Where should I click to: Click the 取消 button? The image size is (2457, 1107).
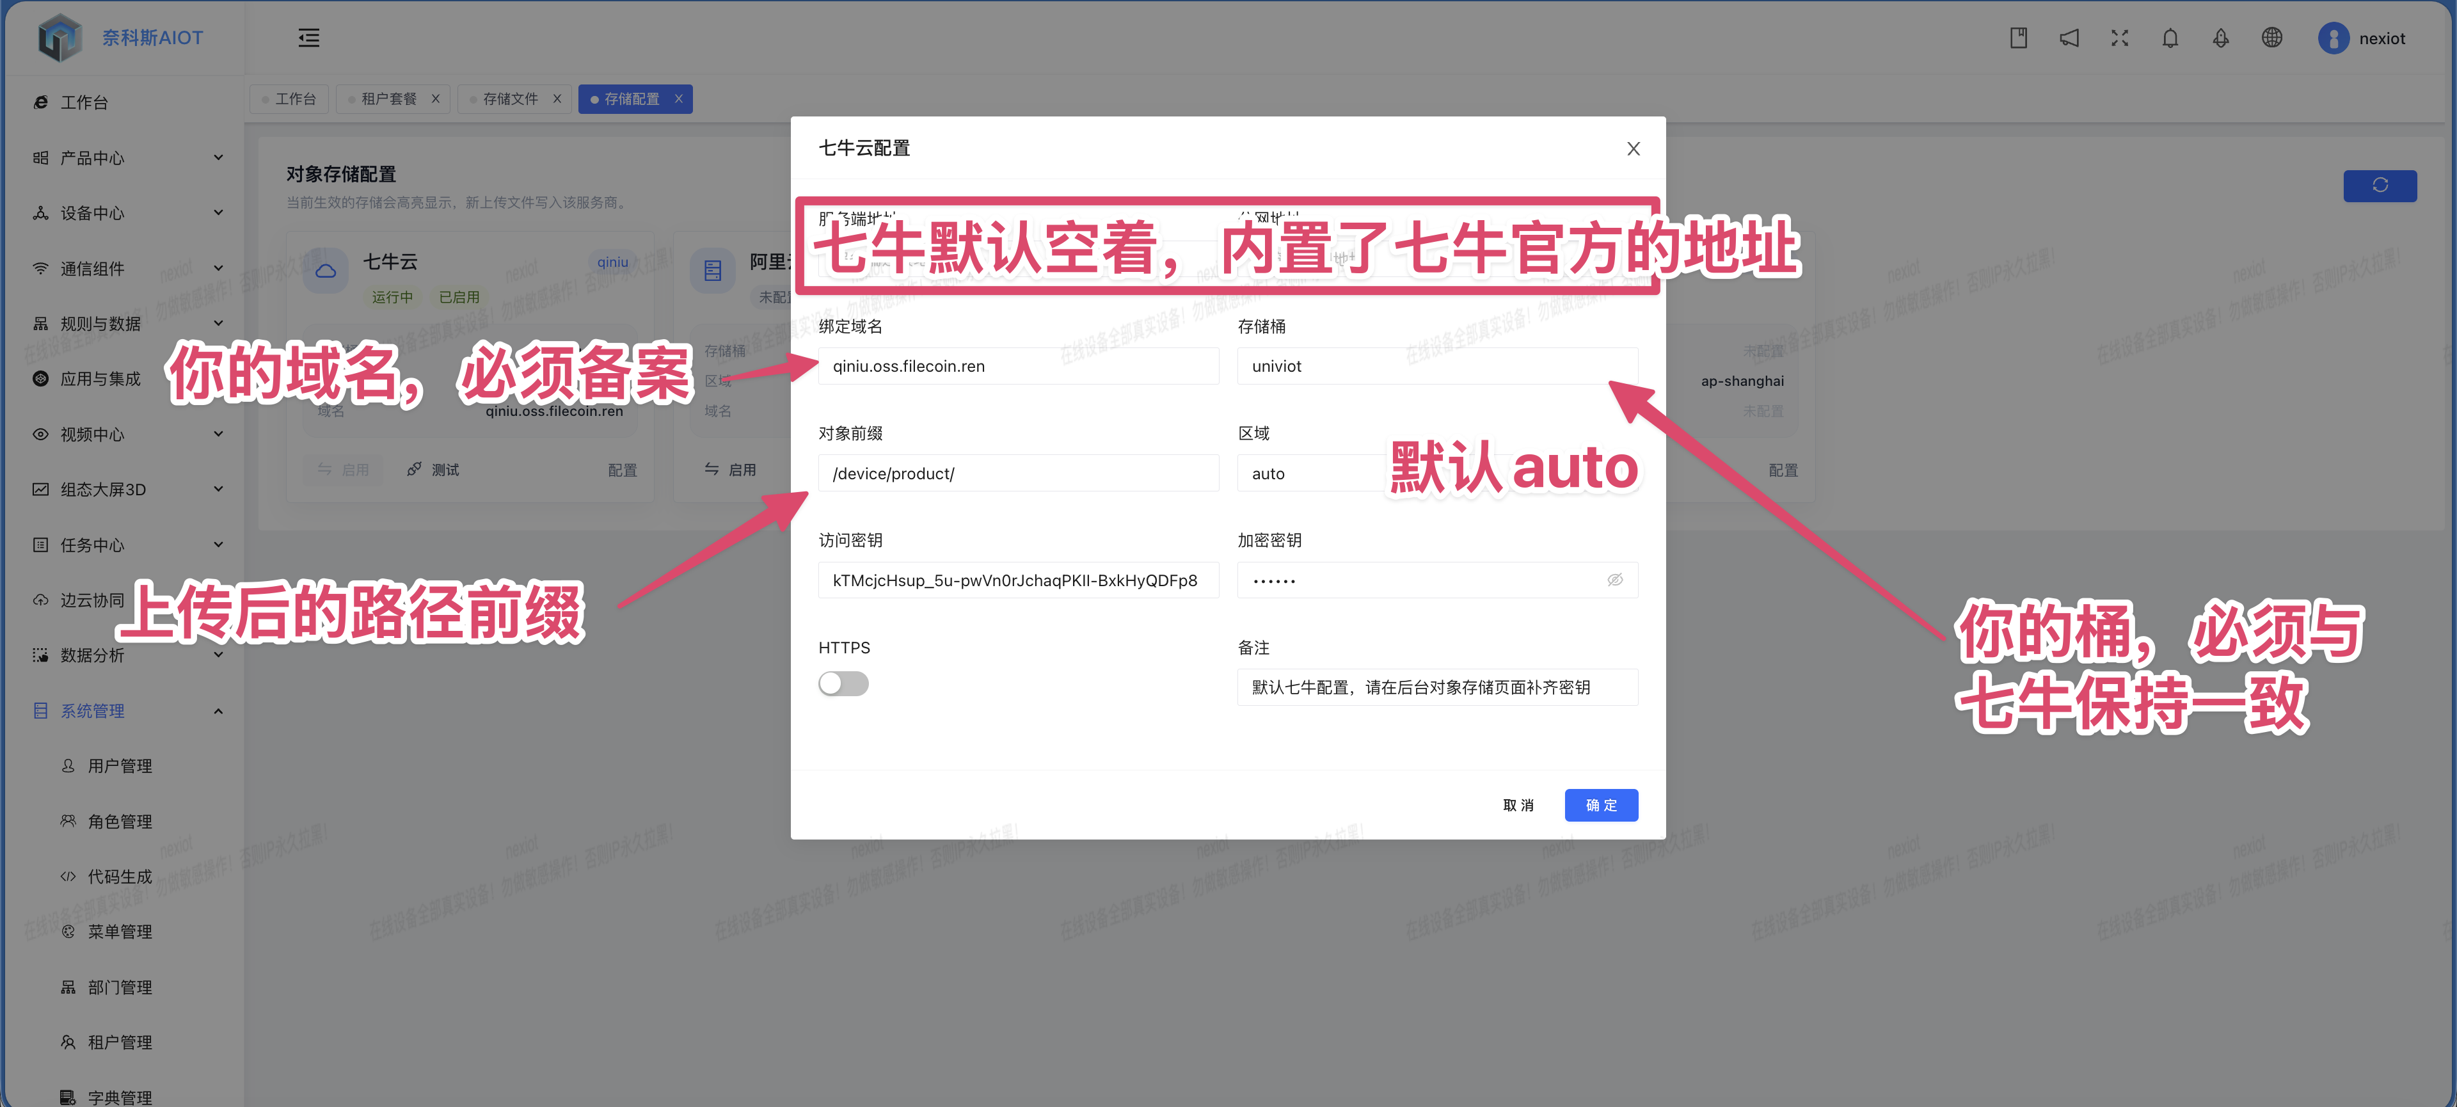coord(1518,805)
